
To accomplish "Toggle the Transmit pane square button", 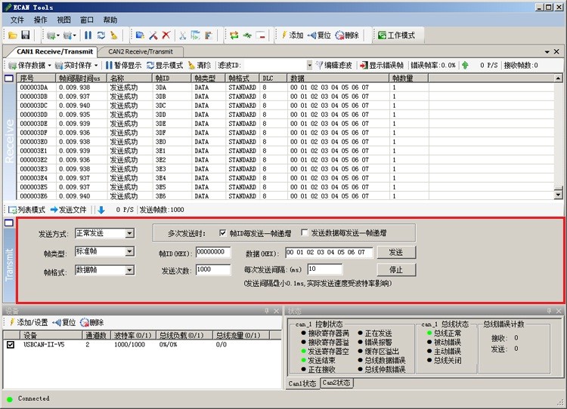I will [9, 223].
